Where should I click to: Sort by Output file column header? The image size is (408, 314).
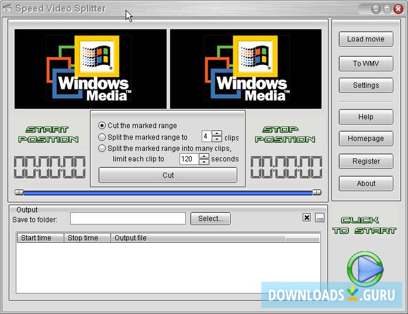tap(198, 238)
